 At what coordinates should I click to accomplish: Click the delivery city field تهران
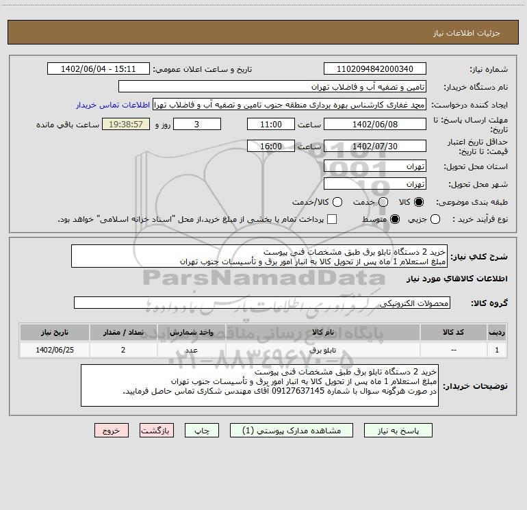(375, 184)
